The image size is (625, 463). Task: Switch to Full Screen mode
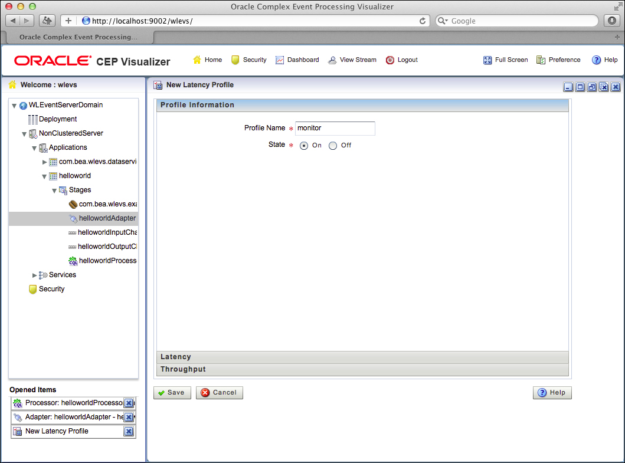[487, 60]
